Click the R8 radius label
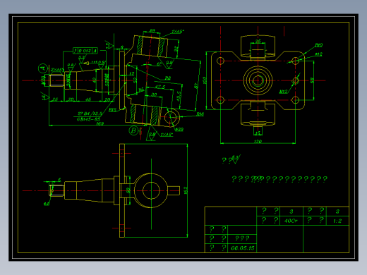Image resolution: width=367 pixels, height=275 pixels. pos(167,78)
